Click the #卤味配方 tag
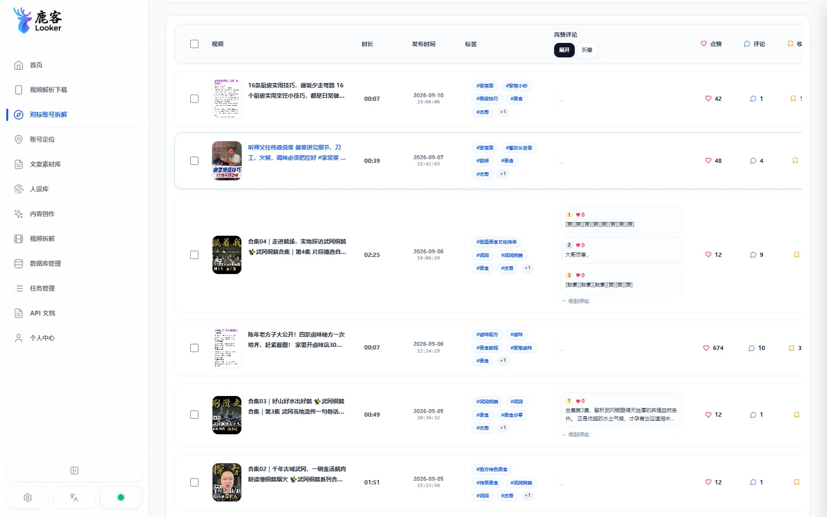Screen dimensions: 827x517 487,334
